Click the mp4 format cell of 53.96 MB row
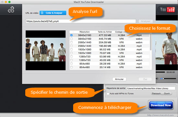178x117 pixels. click(x=139, y=57)
